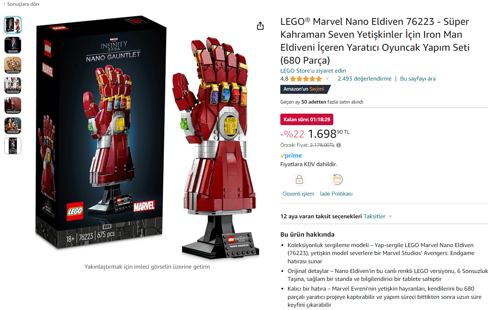Open the LEGO Store'u ziyaret edin link

coord(313,70)
